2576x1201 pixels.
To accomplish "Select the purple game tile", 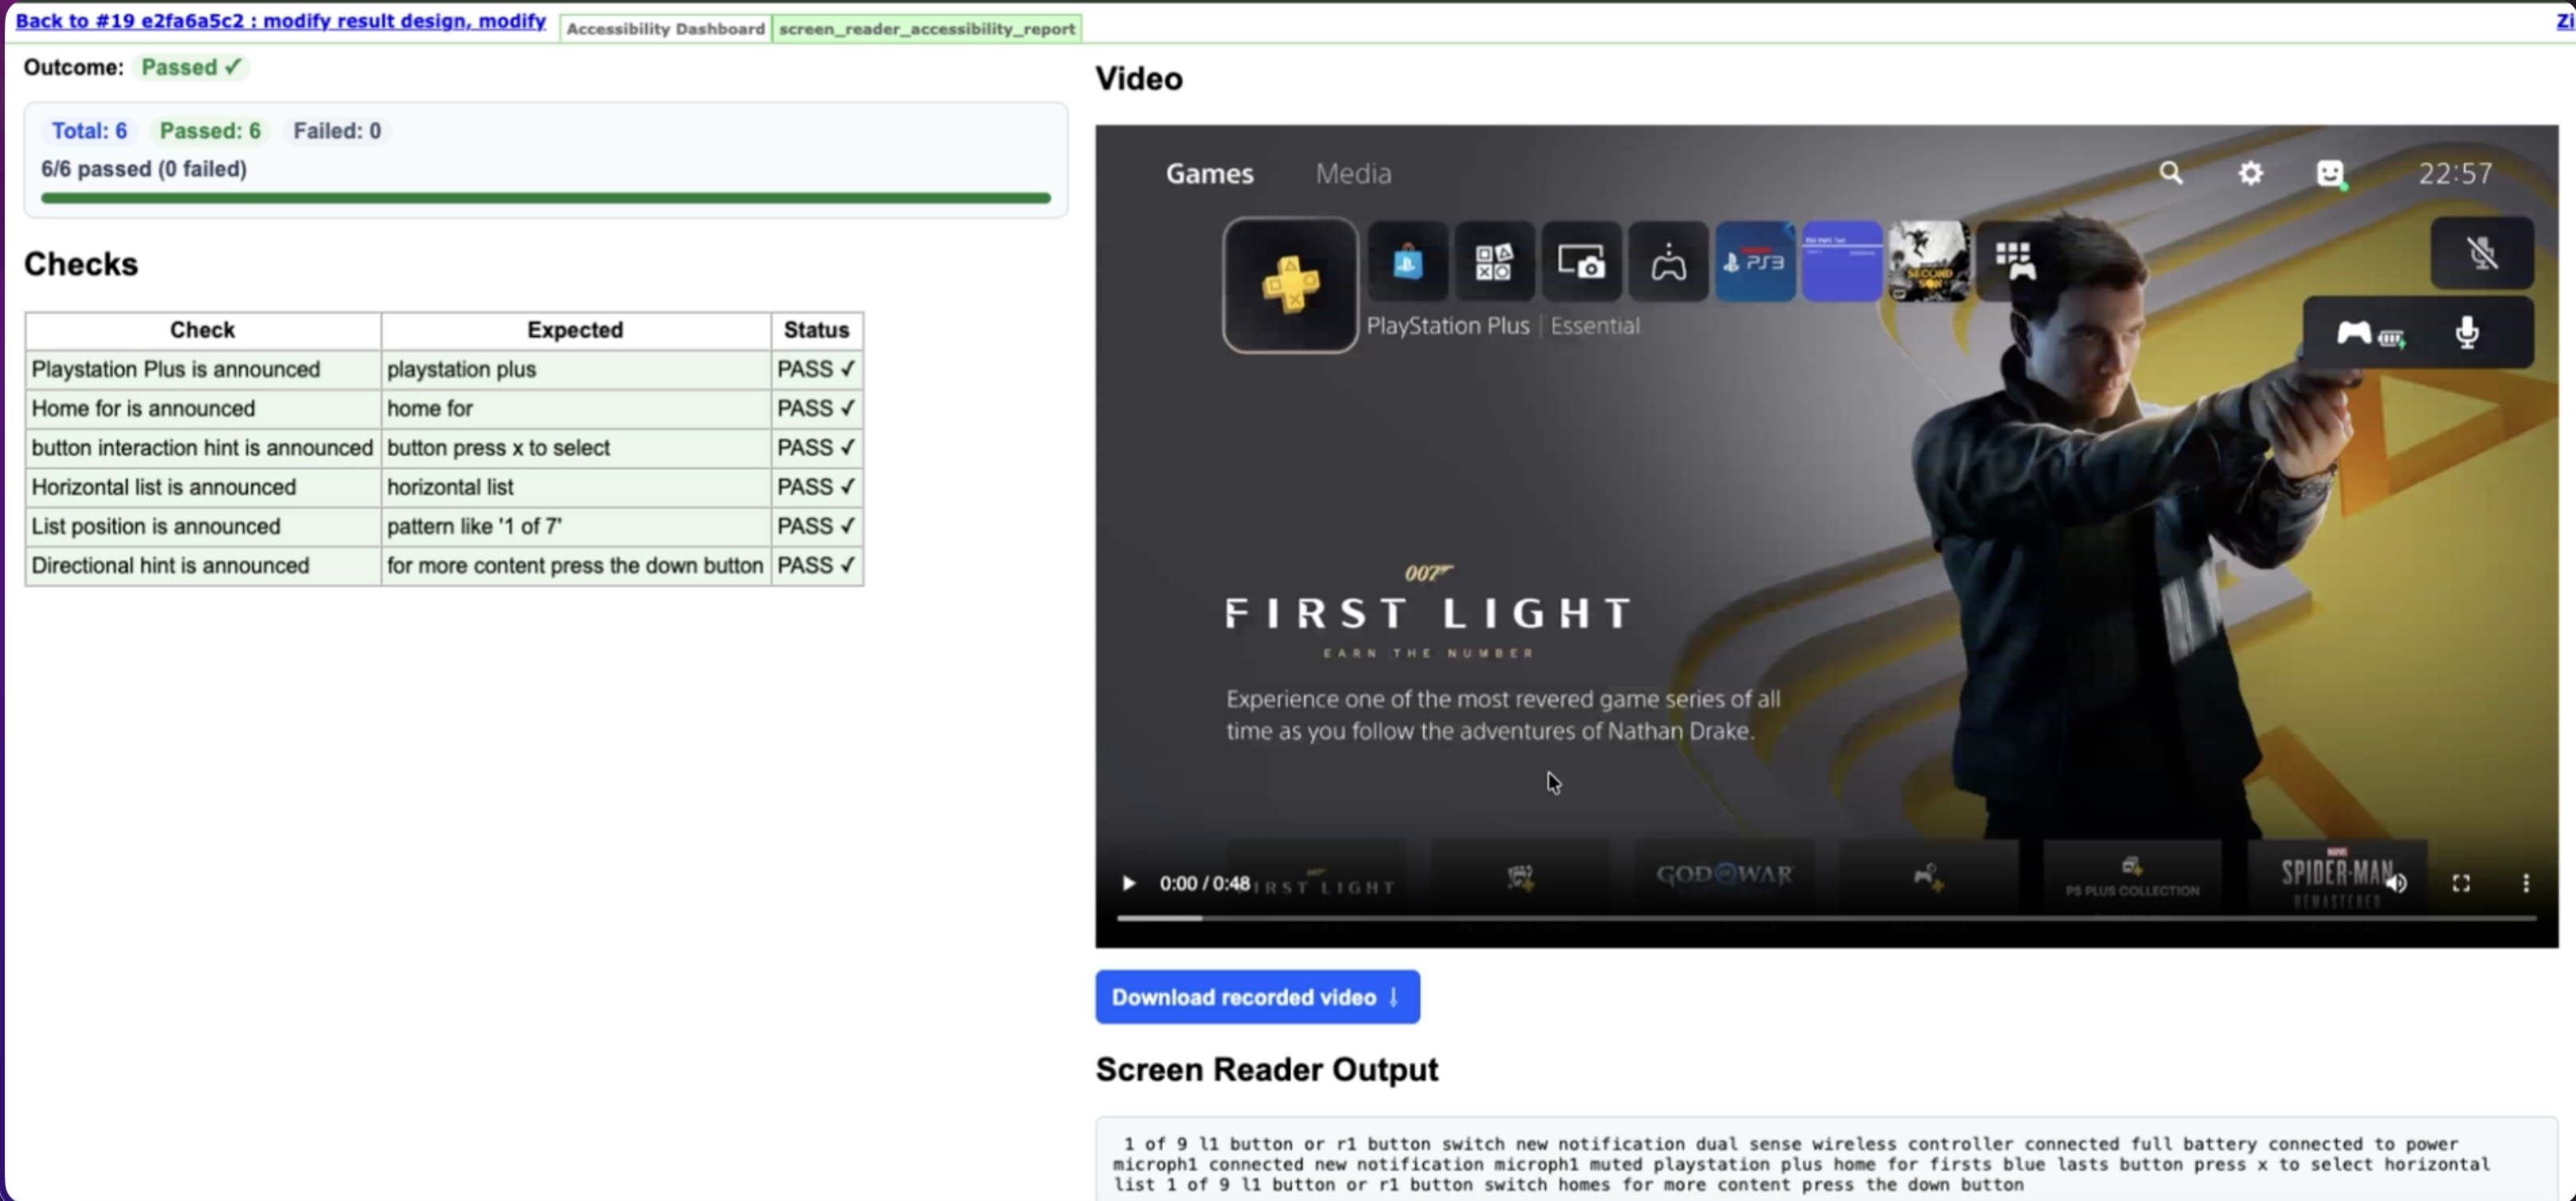I will click(1842, 261).
